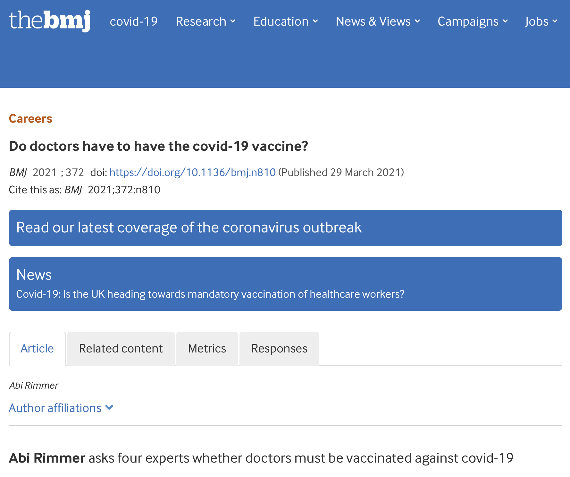Click the Careers section link

30,118
